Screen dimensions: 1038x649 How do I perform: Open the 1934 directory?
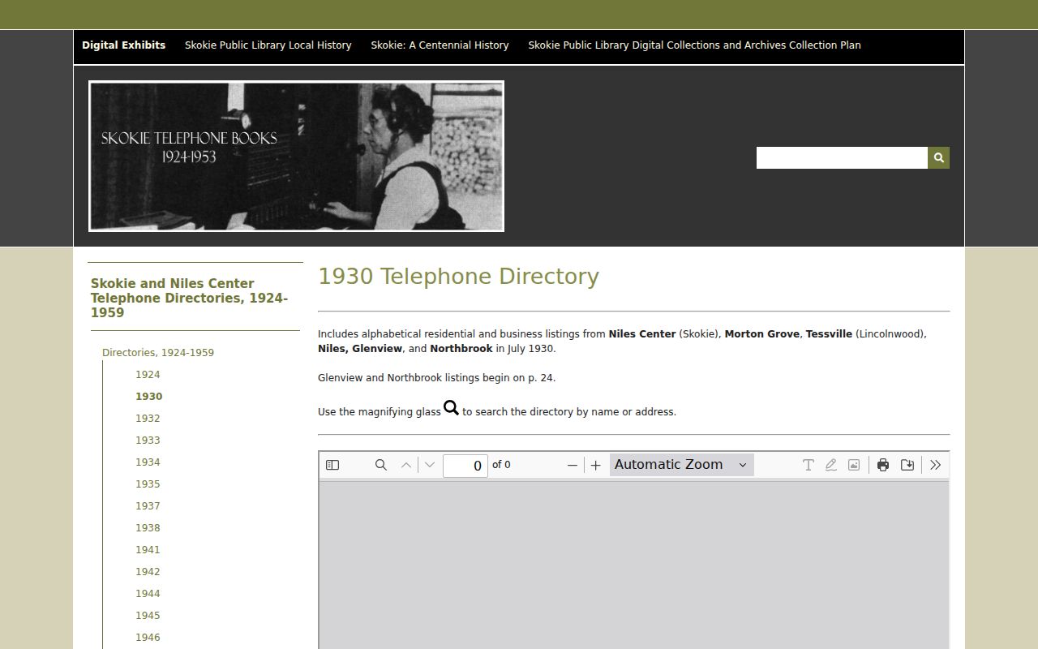click(x=148, y=462)
